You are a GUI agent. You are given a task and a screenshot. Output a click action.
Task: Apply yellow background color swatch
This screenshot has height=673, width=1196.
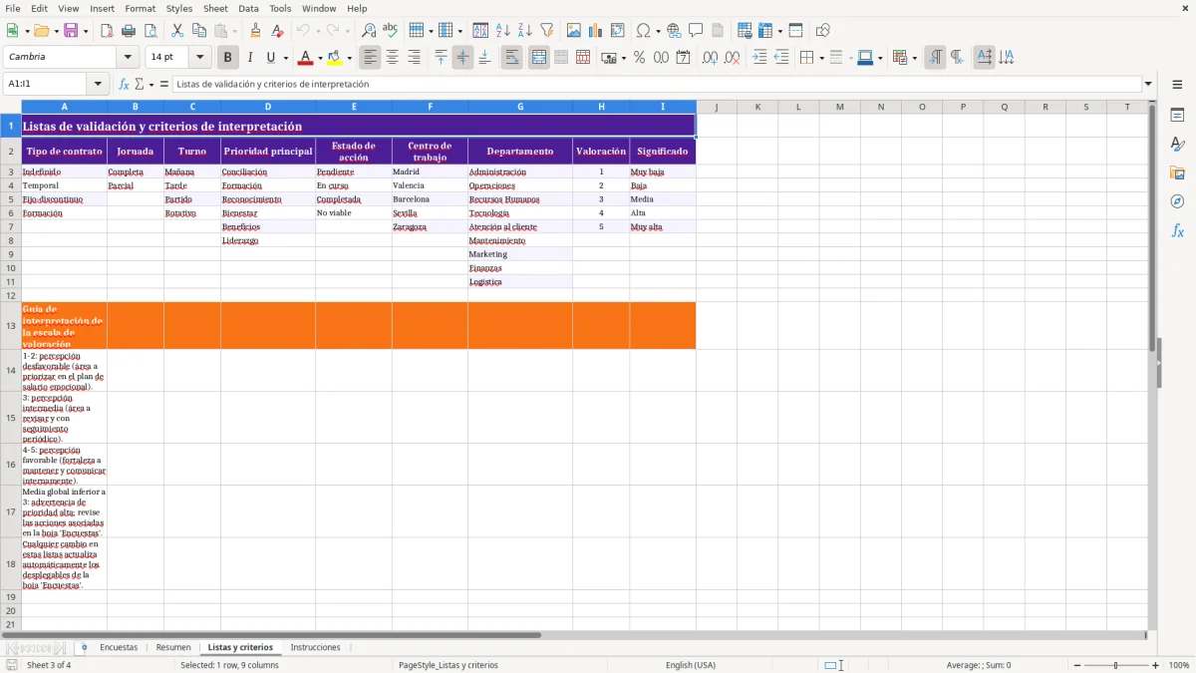335,58
